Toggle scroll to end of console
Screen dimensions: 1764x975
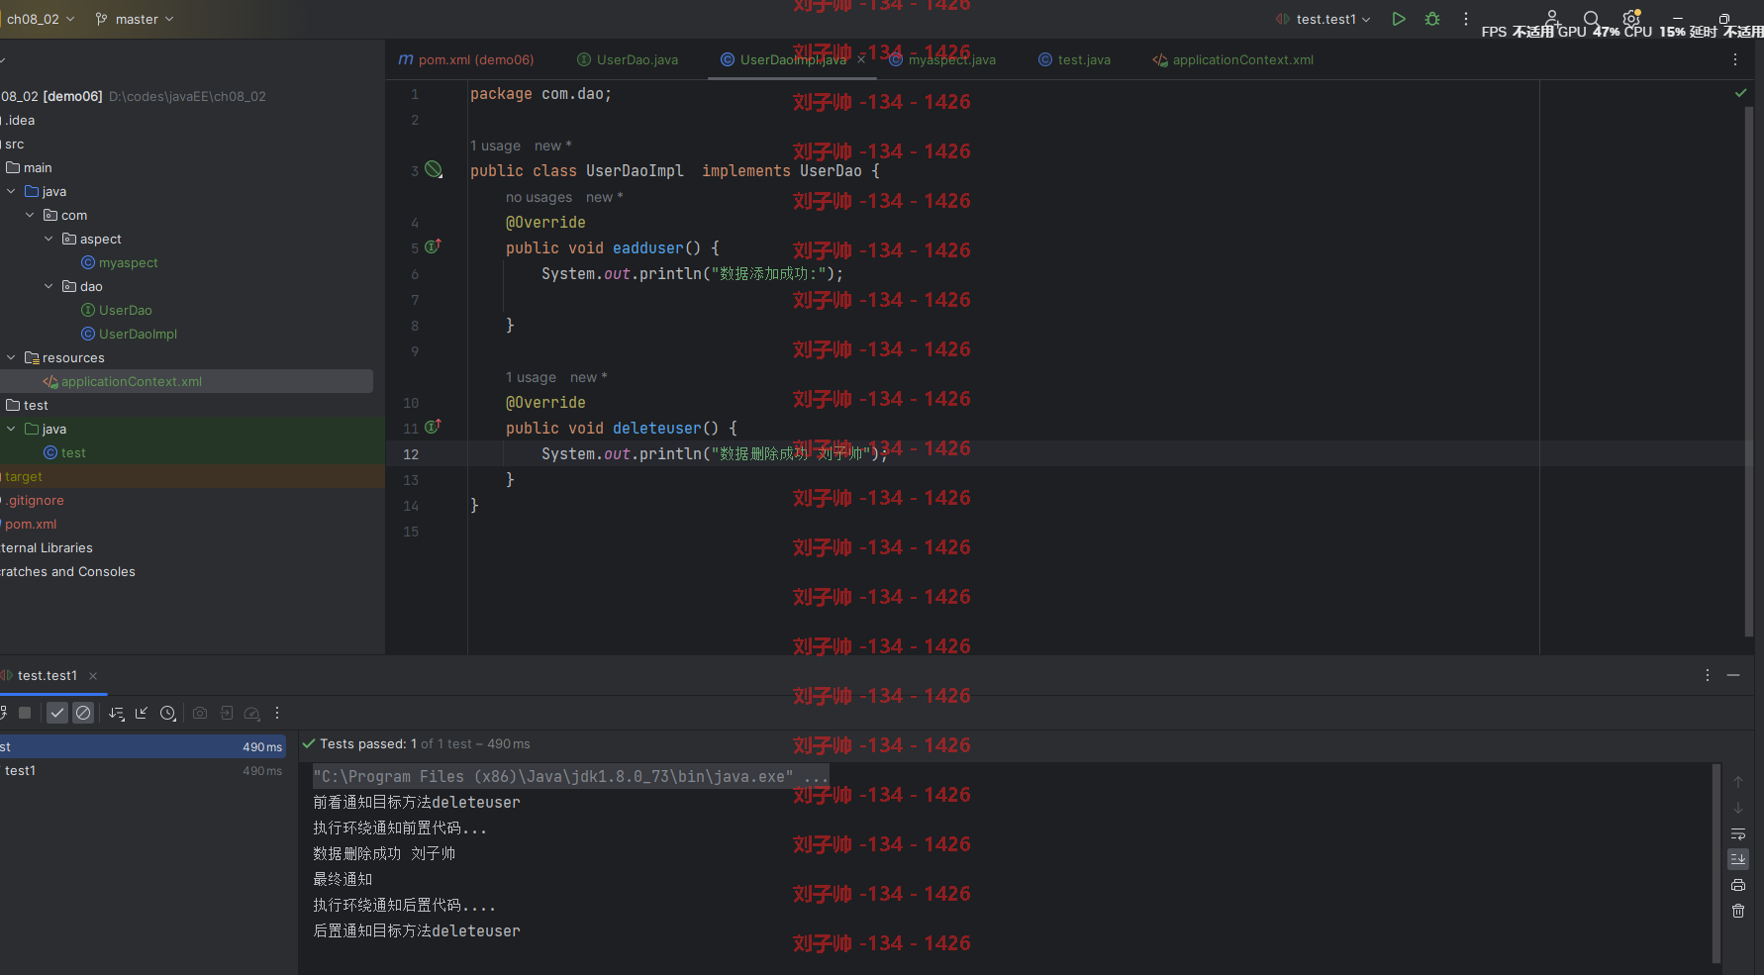pyautogui.click(x=1738, y=859)
